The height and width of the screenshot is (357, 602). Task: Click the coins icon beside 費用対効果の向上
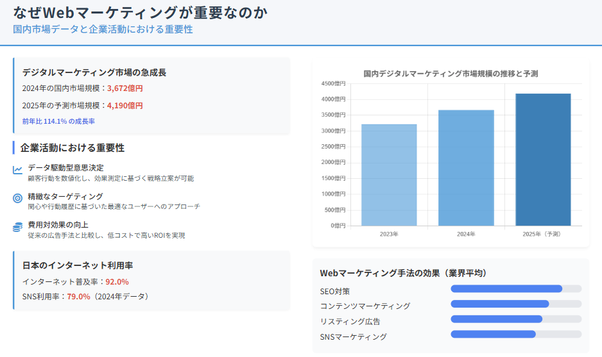point(17,228)
